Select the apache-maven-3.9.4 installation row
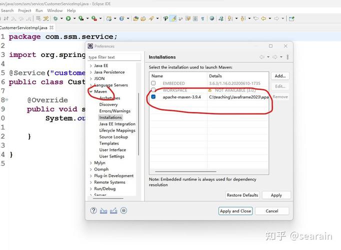341x250 pixels. [x=209, y=97]
